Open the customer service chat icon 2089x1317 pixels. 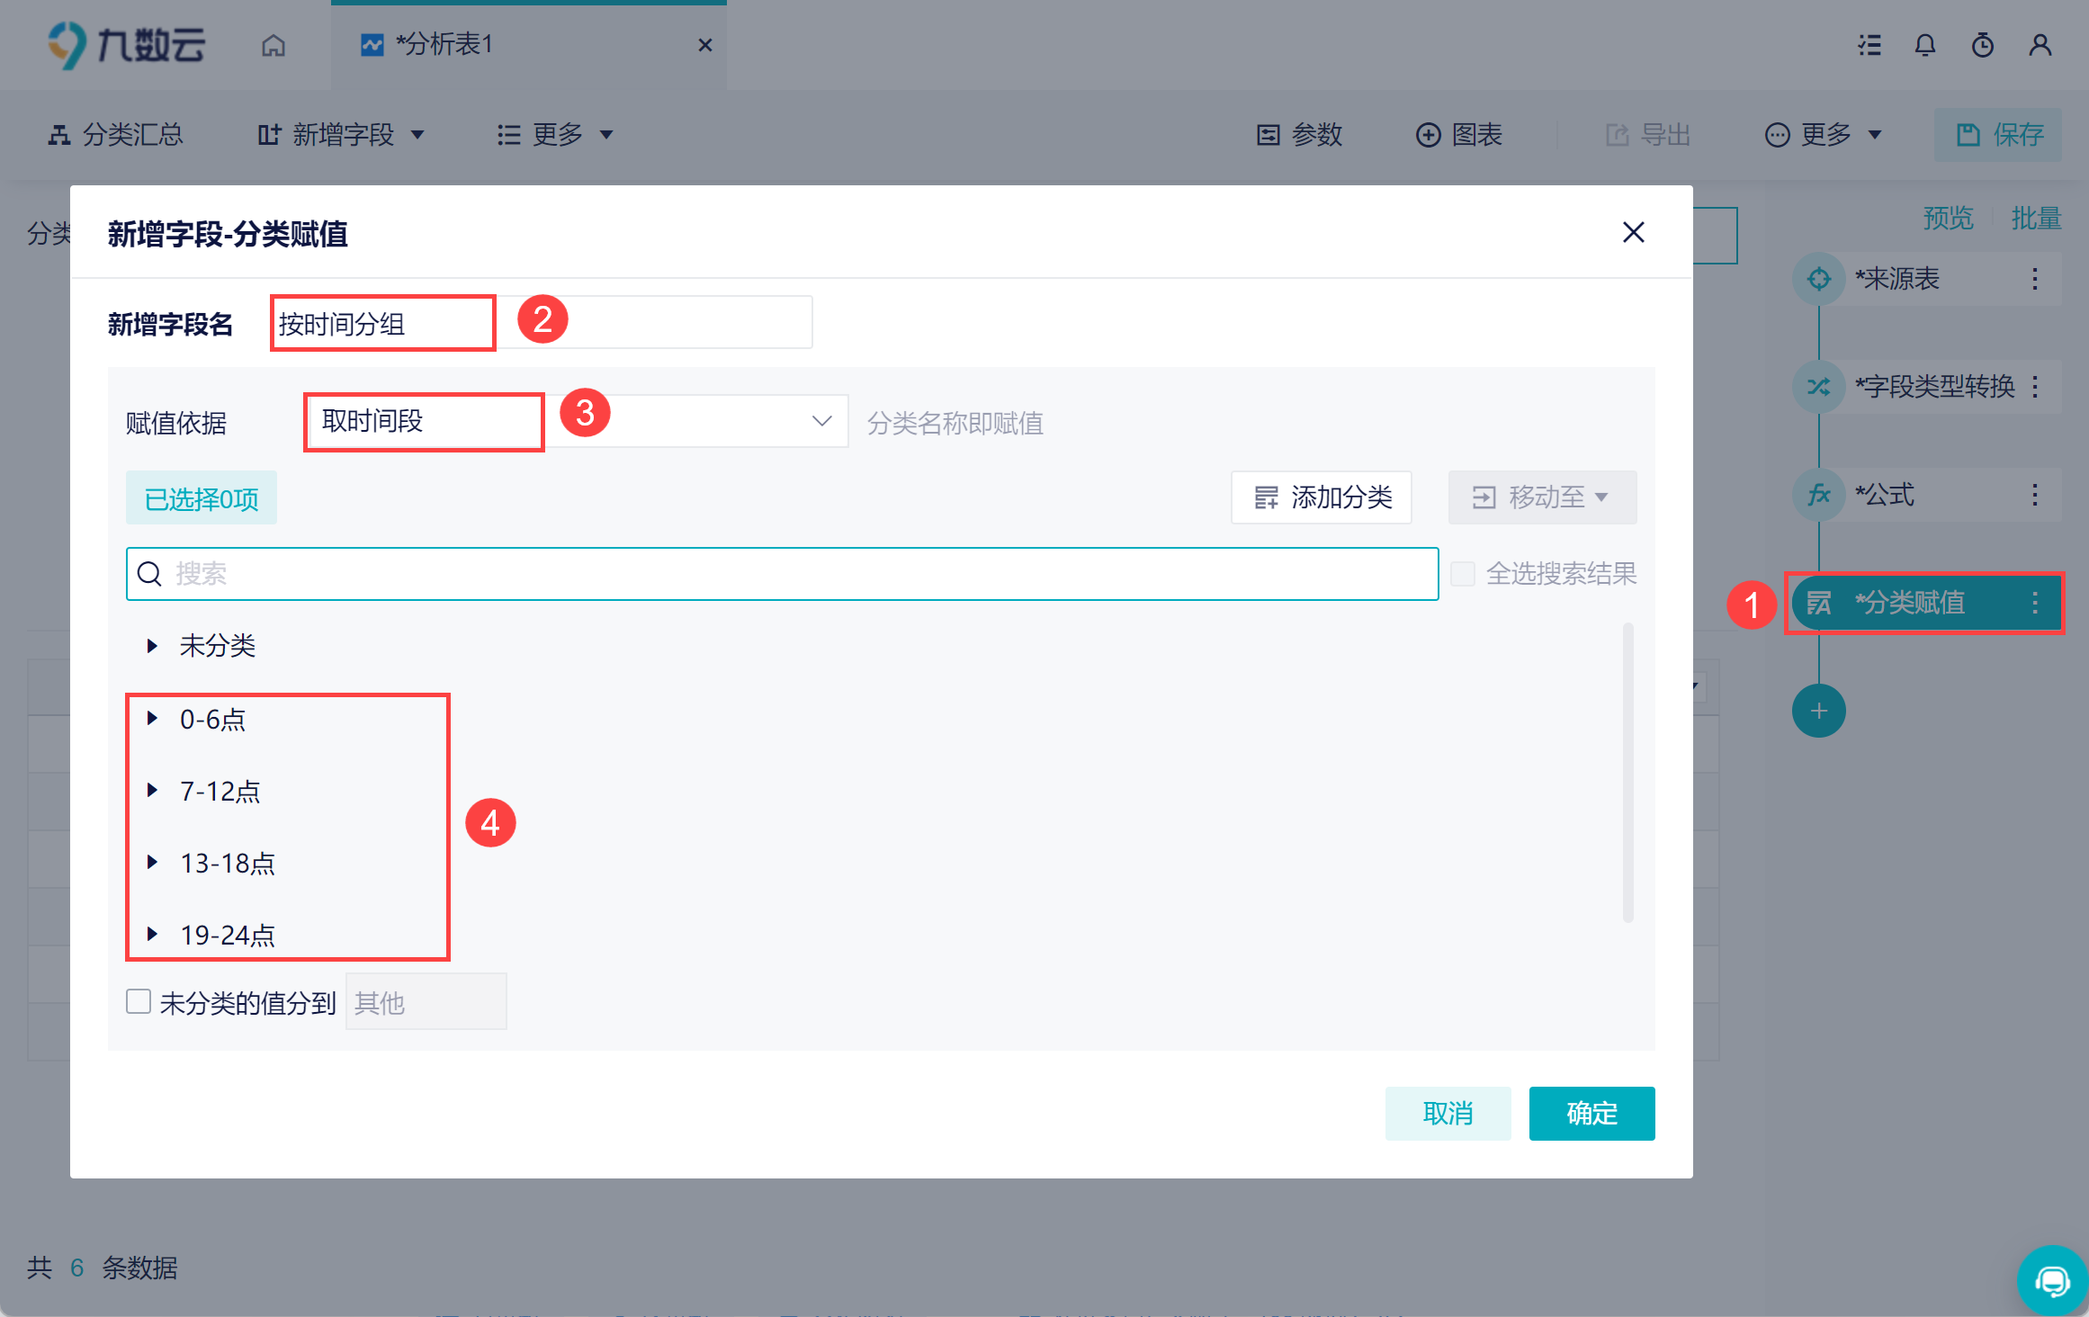[x=2052, y=1280]
